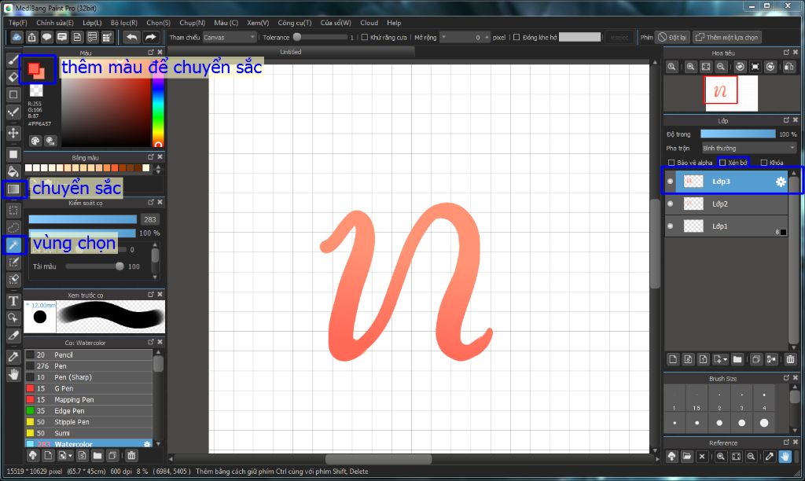Open the Lớp(L) menu
Image resolution: width=805 pixels, height=481 pixels.
(92, 23)
